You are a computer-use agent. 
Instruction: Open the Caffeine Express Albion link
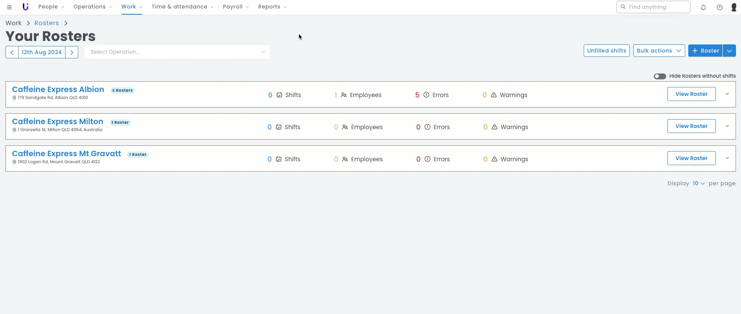coord(58,89)
